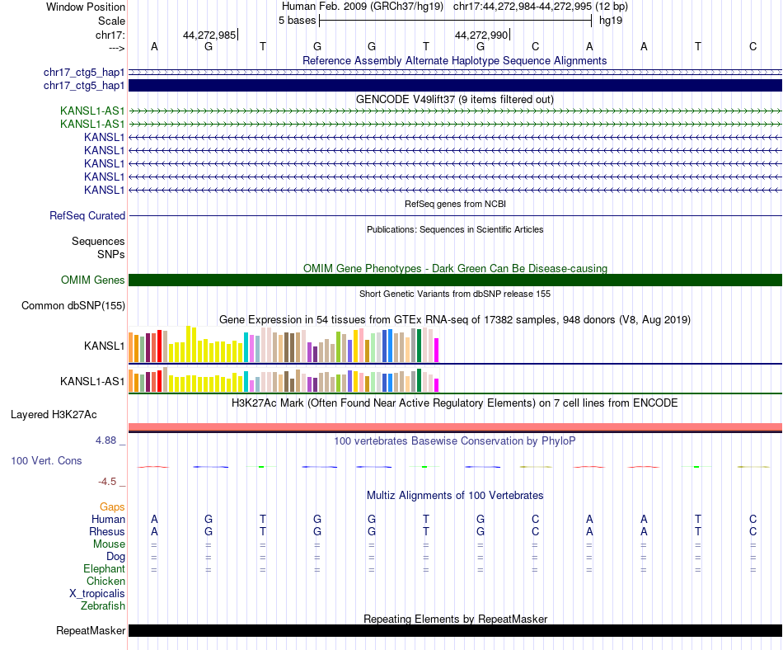Screen dimensions: 783x650
Task: Click the dark green OMIM Genes bar
Action: click(455, 280)
